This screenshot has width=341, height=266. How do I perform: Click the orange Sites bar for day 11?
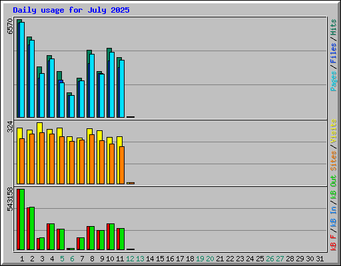[x=122, y=165]
